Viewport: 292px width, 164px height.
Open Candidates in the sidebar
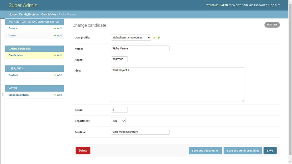(16, 55)
